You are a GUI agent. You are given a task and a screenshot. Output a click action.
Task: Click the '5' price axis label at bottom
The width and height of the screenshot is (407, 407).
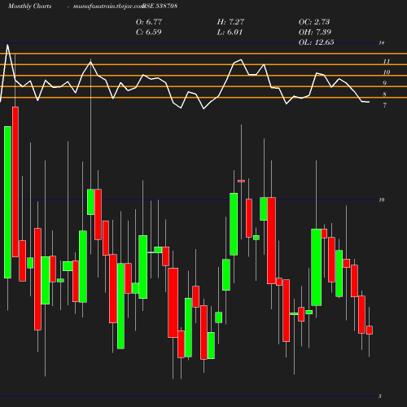click(x=380, y=396)
